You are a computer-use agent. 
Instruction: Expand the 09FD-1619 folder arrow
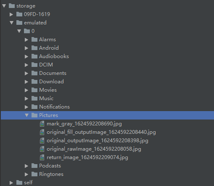pyautogui.click(x=11, y=14)
